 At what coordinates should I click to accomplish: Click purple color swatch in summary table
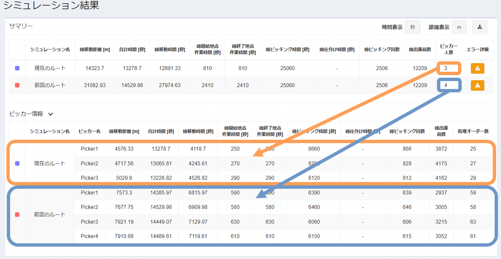point(17,68)
